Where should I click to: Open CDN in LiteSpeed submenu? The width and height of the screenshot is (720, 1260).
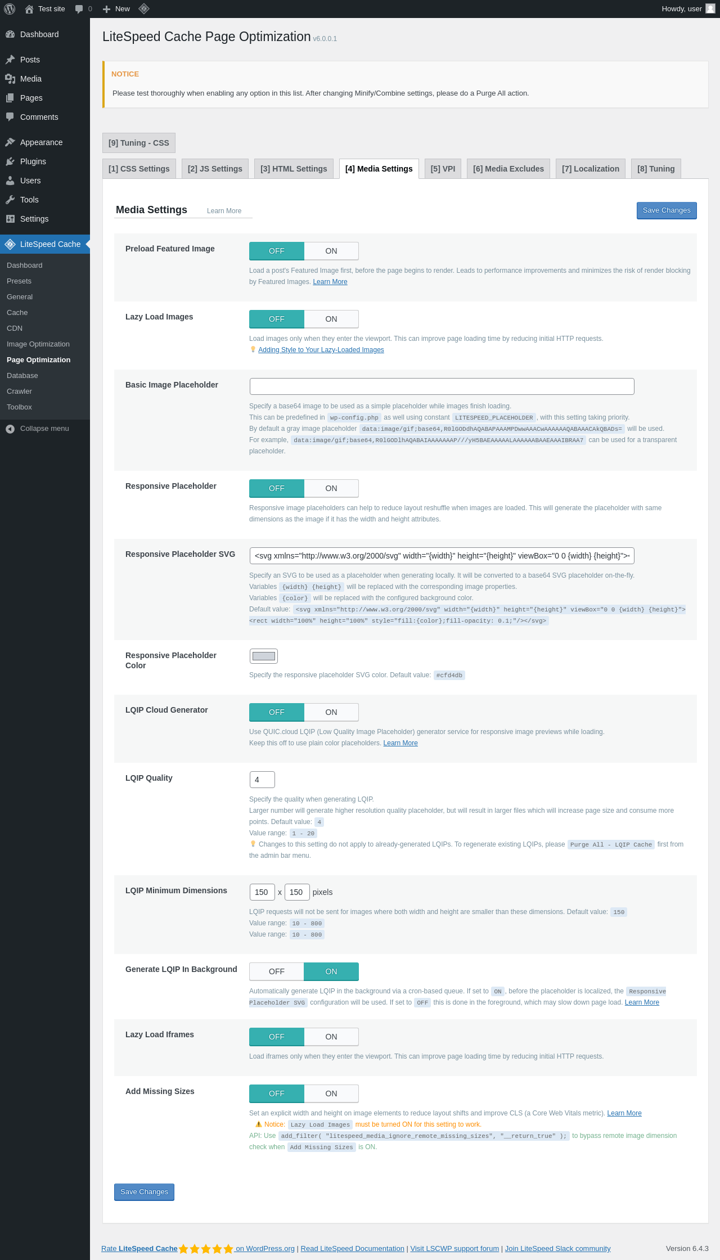tap(15, 328)
